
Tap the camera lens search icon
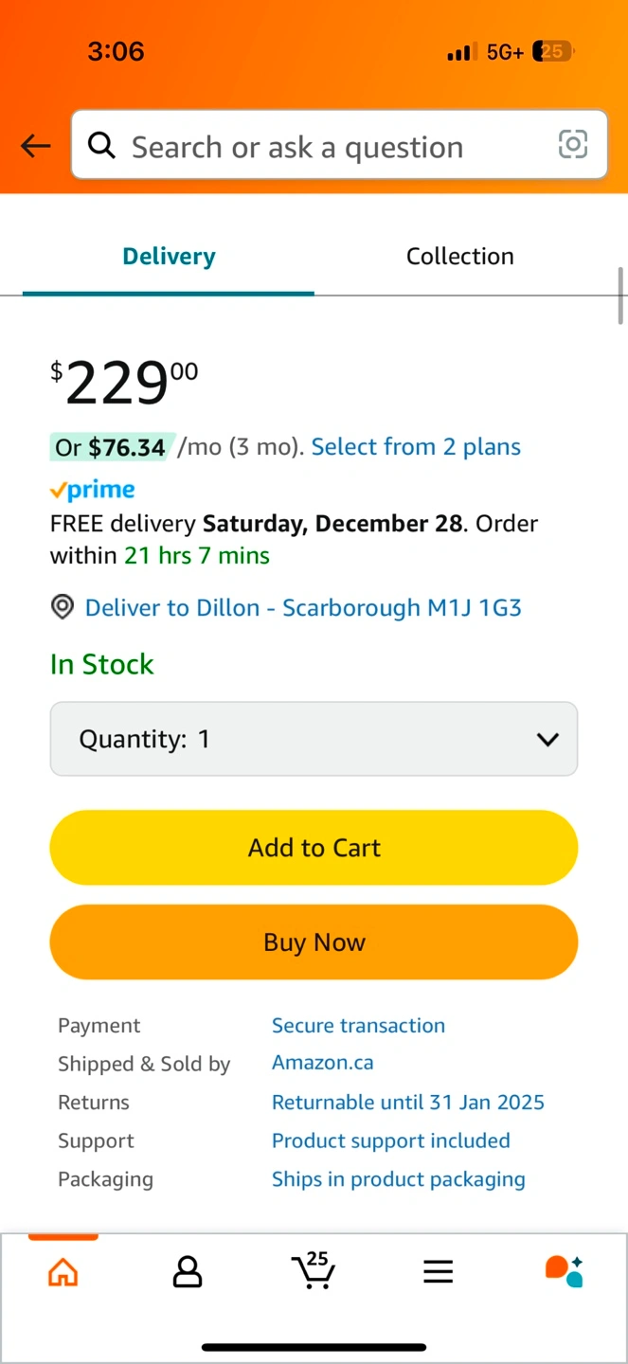573,145
